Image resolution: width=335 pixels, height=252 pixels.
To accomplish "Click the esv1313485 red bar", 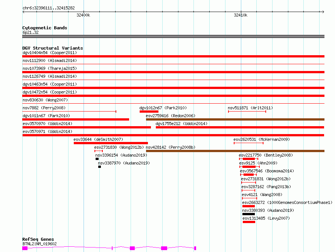I will click(x=249, y=222).
